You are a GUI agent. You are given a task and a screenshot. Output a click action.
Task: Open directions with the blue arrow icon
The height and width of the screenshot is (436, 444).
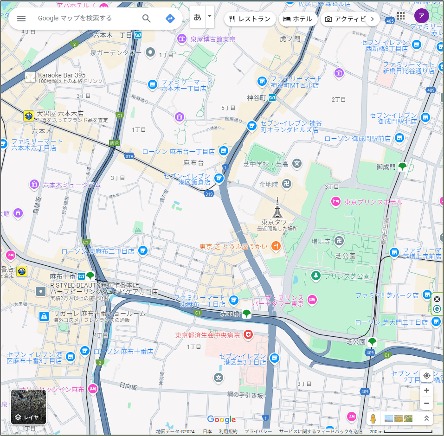coord(170,19)
